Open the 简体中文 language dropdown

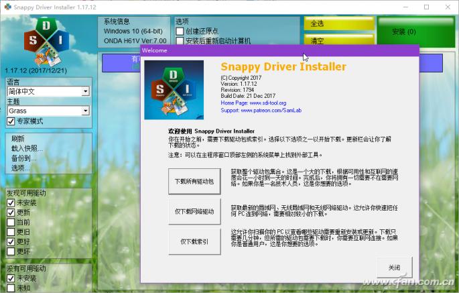coord(85,91)
